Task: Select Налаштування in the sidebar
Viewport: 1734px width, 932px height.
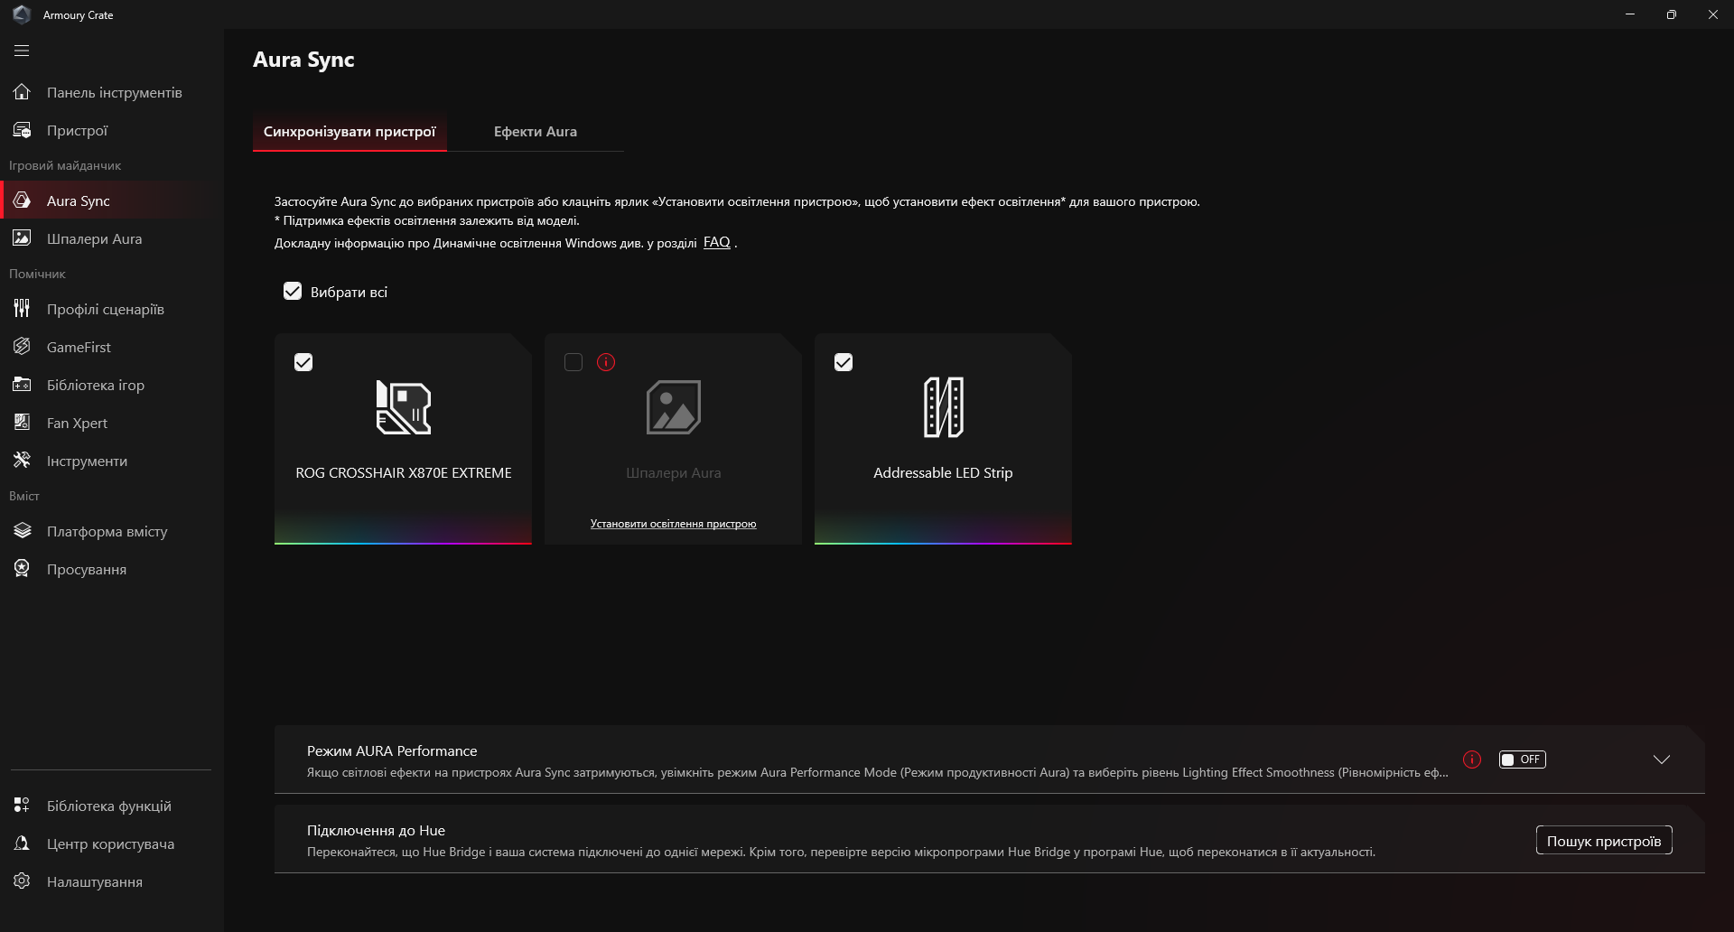Action: click(x=112, y=881)
